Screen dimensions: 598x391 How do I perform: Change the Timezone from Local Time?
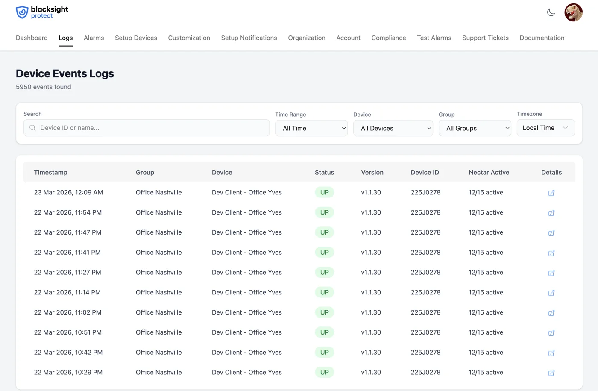coord(545,127)
